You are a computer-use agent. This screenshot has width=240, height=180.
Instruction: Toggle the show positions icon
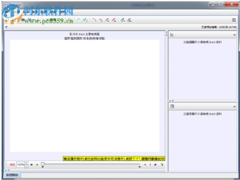[101, 20]
